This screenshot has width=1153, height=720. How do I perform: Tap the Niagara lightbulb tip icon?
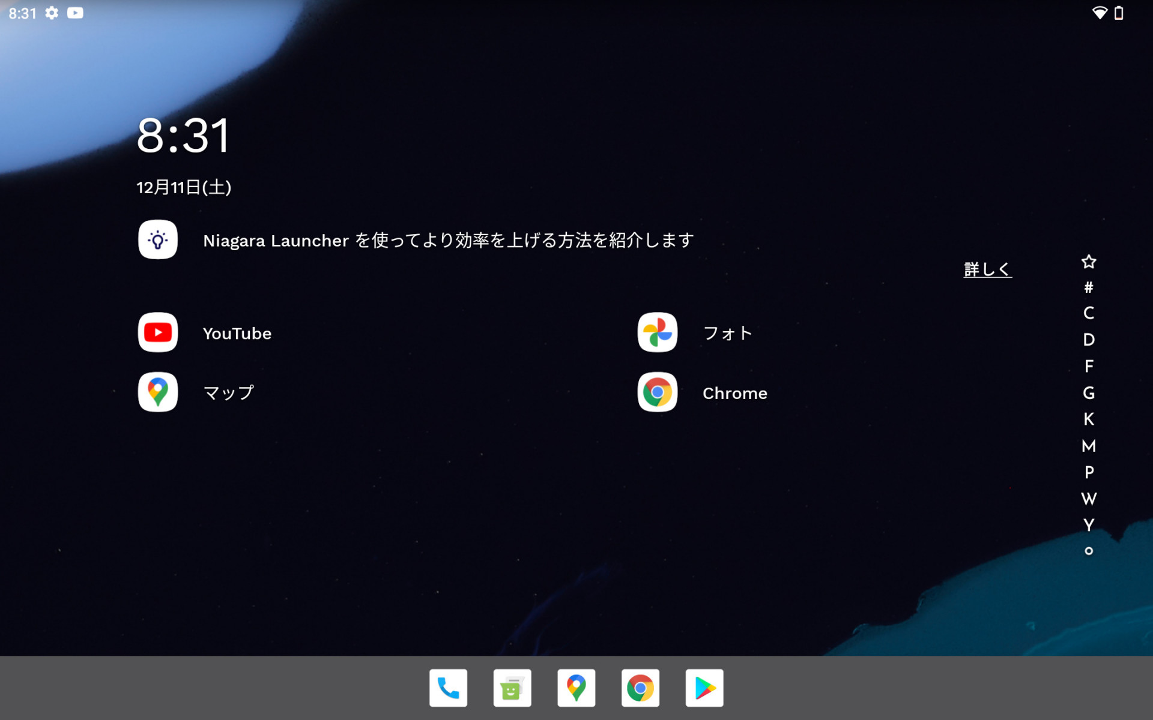click(x=158, y=239)
